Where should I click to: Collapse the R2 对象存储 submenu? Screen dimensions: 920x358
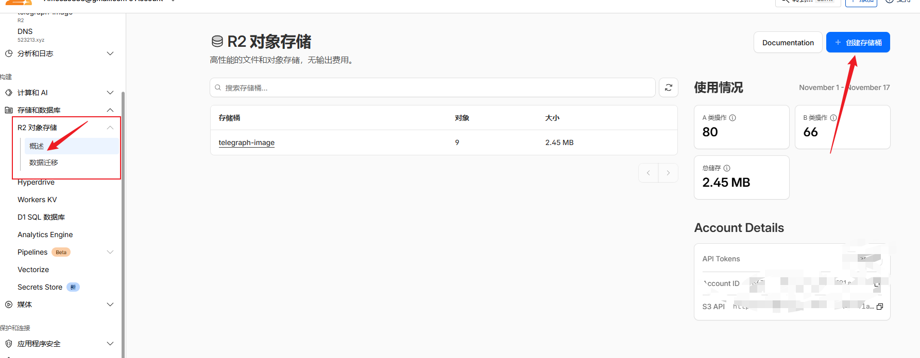(x=110, y=128)
